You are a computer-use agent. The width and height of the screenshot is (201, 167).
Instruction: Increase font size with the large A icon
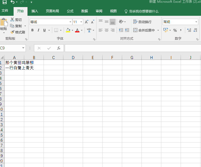point(86,22)
